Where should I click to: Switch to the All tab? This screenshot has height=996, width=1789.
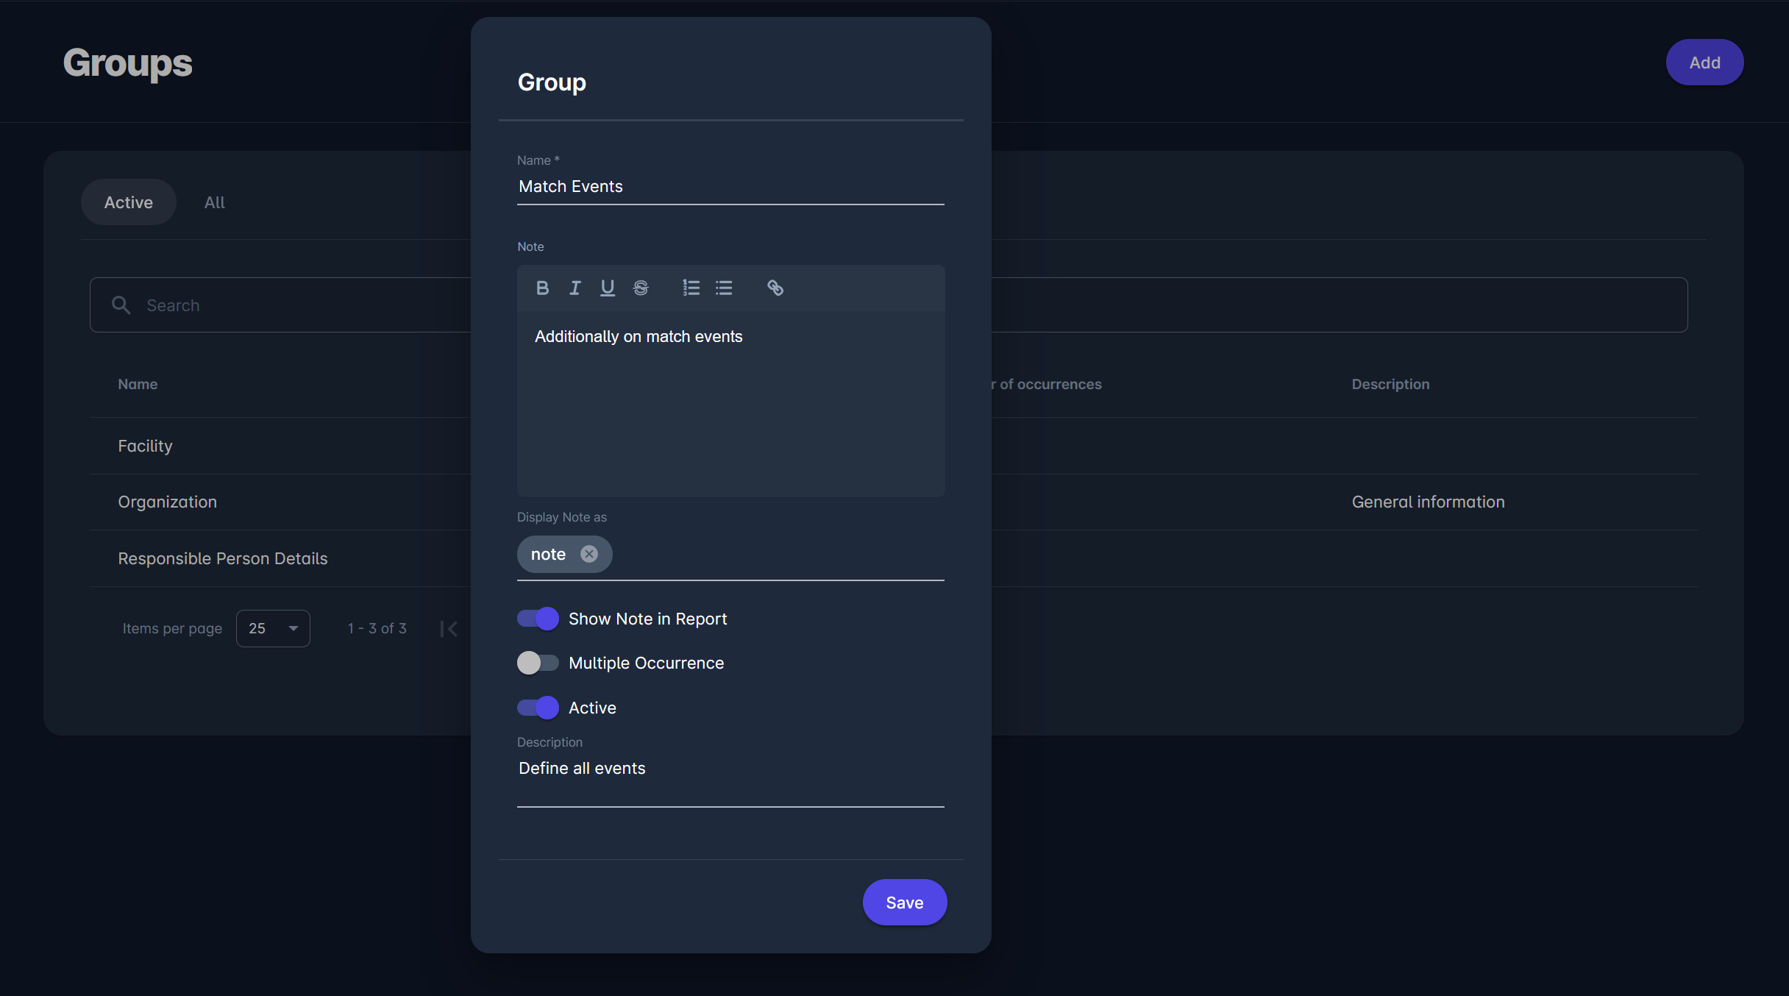point(214,202)
